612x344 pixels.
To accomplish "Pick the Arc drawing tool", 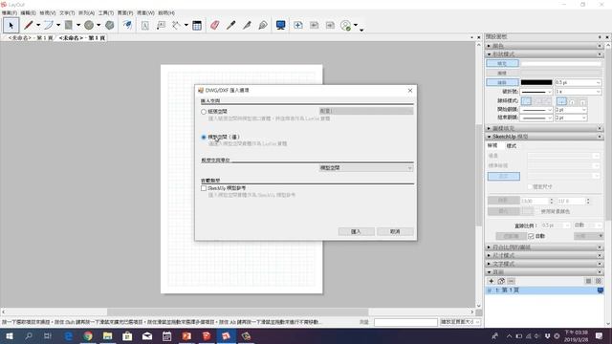I will (49, 26).
